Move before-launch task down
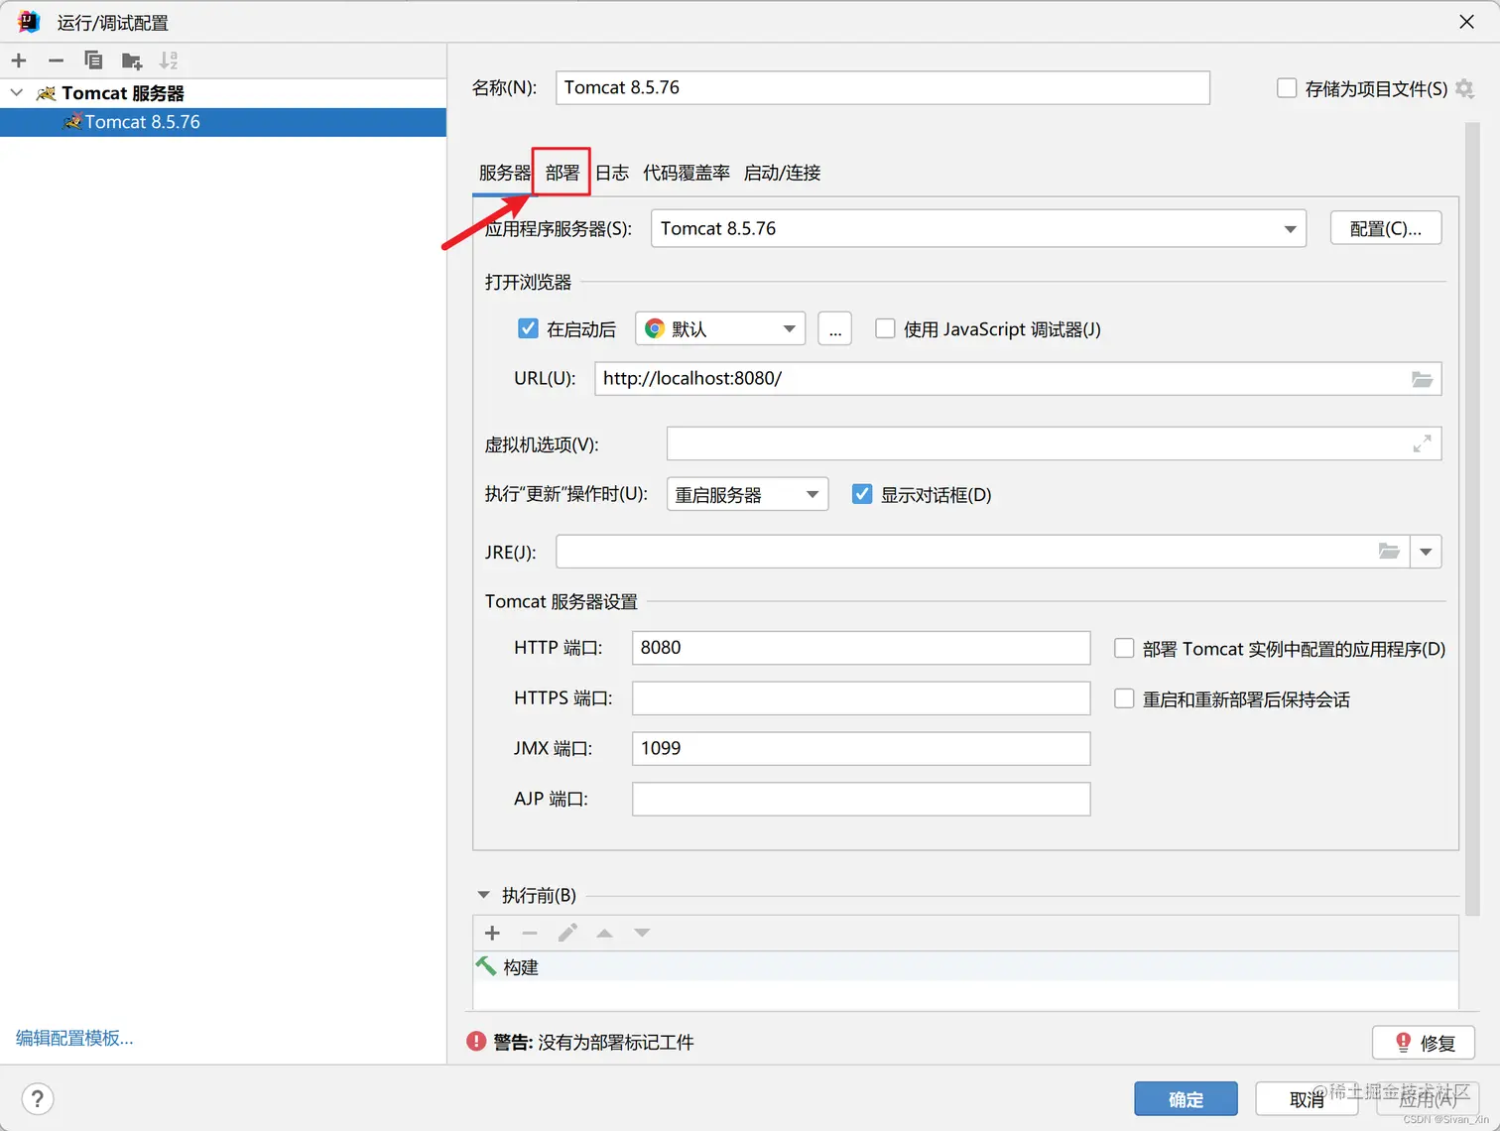The image size is (1500, 1131). 642,933
